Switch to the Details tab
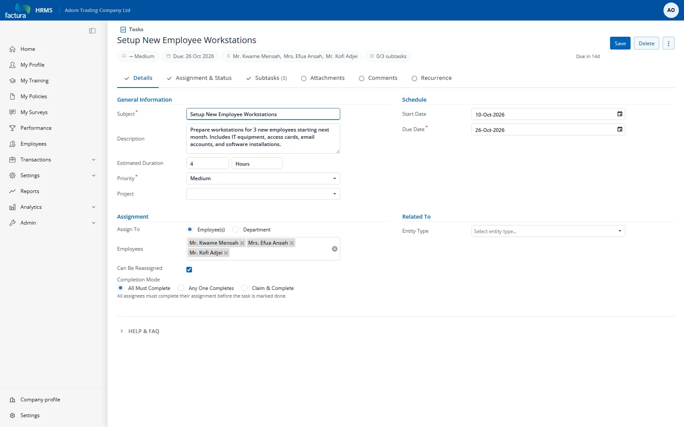 [138, 78]
